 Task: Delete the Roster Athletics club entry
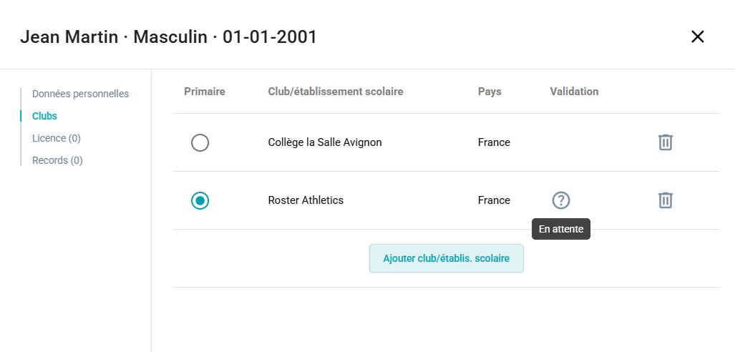(665, 200)
